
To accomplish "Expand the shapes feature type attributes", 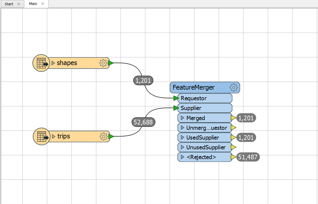I will pyautogui.click(x=53, y=63).
